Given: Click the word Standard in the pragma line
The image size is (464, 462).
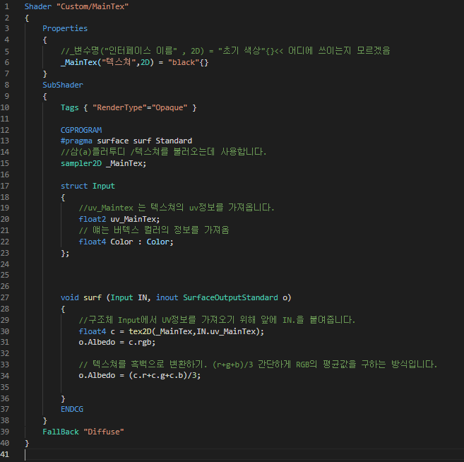Looking at the screenshot, I should click(x=174, y=141).
